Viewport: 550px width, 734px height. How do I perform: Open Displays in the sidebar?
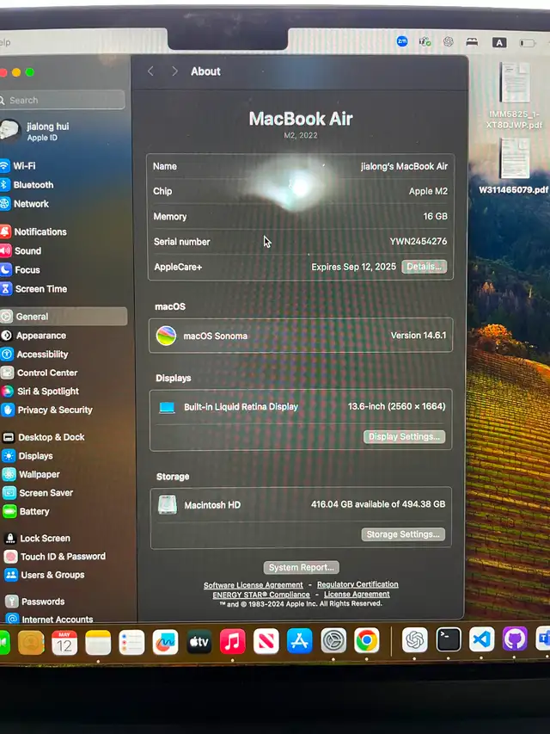tap(28, 456)
